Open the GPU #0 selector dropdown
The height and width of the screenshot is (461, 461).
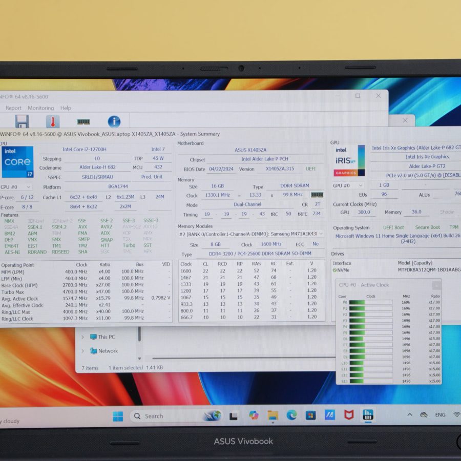(x=348, y=185)
